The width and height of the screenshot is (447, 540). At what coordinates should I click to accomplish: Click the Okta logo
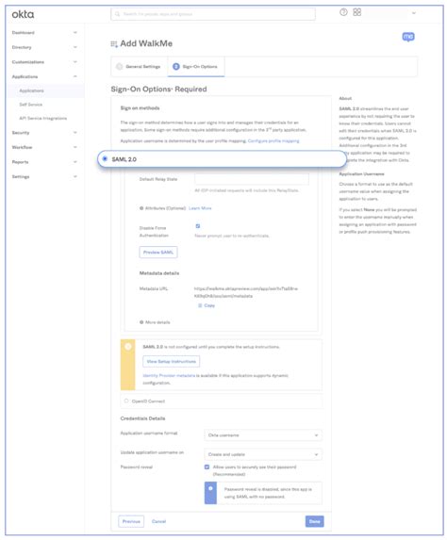[x=23, y=14]
